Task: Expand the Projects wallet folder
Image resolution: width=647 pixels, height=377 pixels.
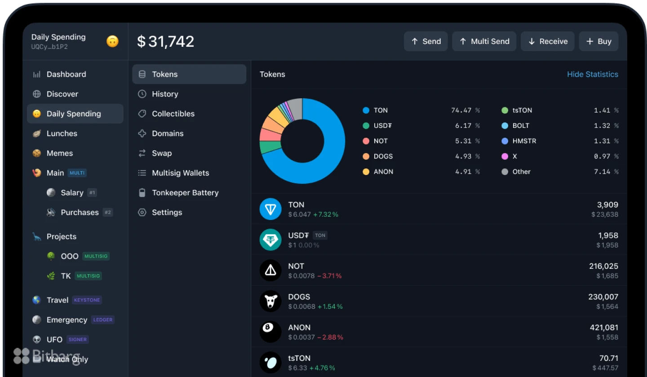Action: [61, 237]
